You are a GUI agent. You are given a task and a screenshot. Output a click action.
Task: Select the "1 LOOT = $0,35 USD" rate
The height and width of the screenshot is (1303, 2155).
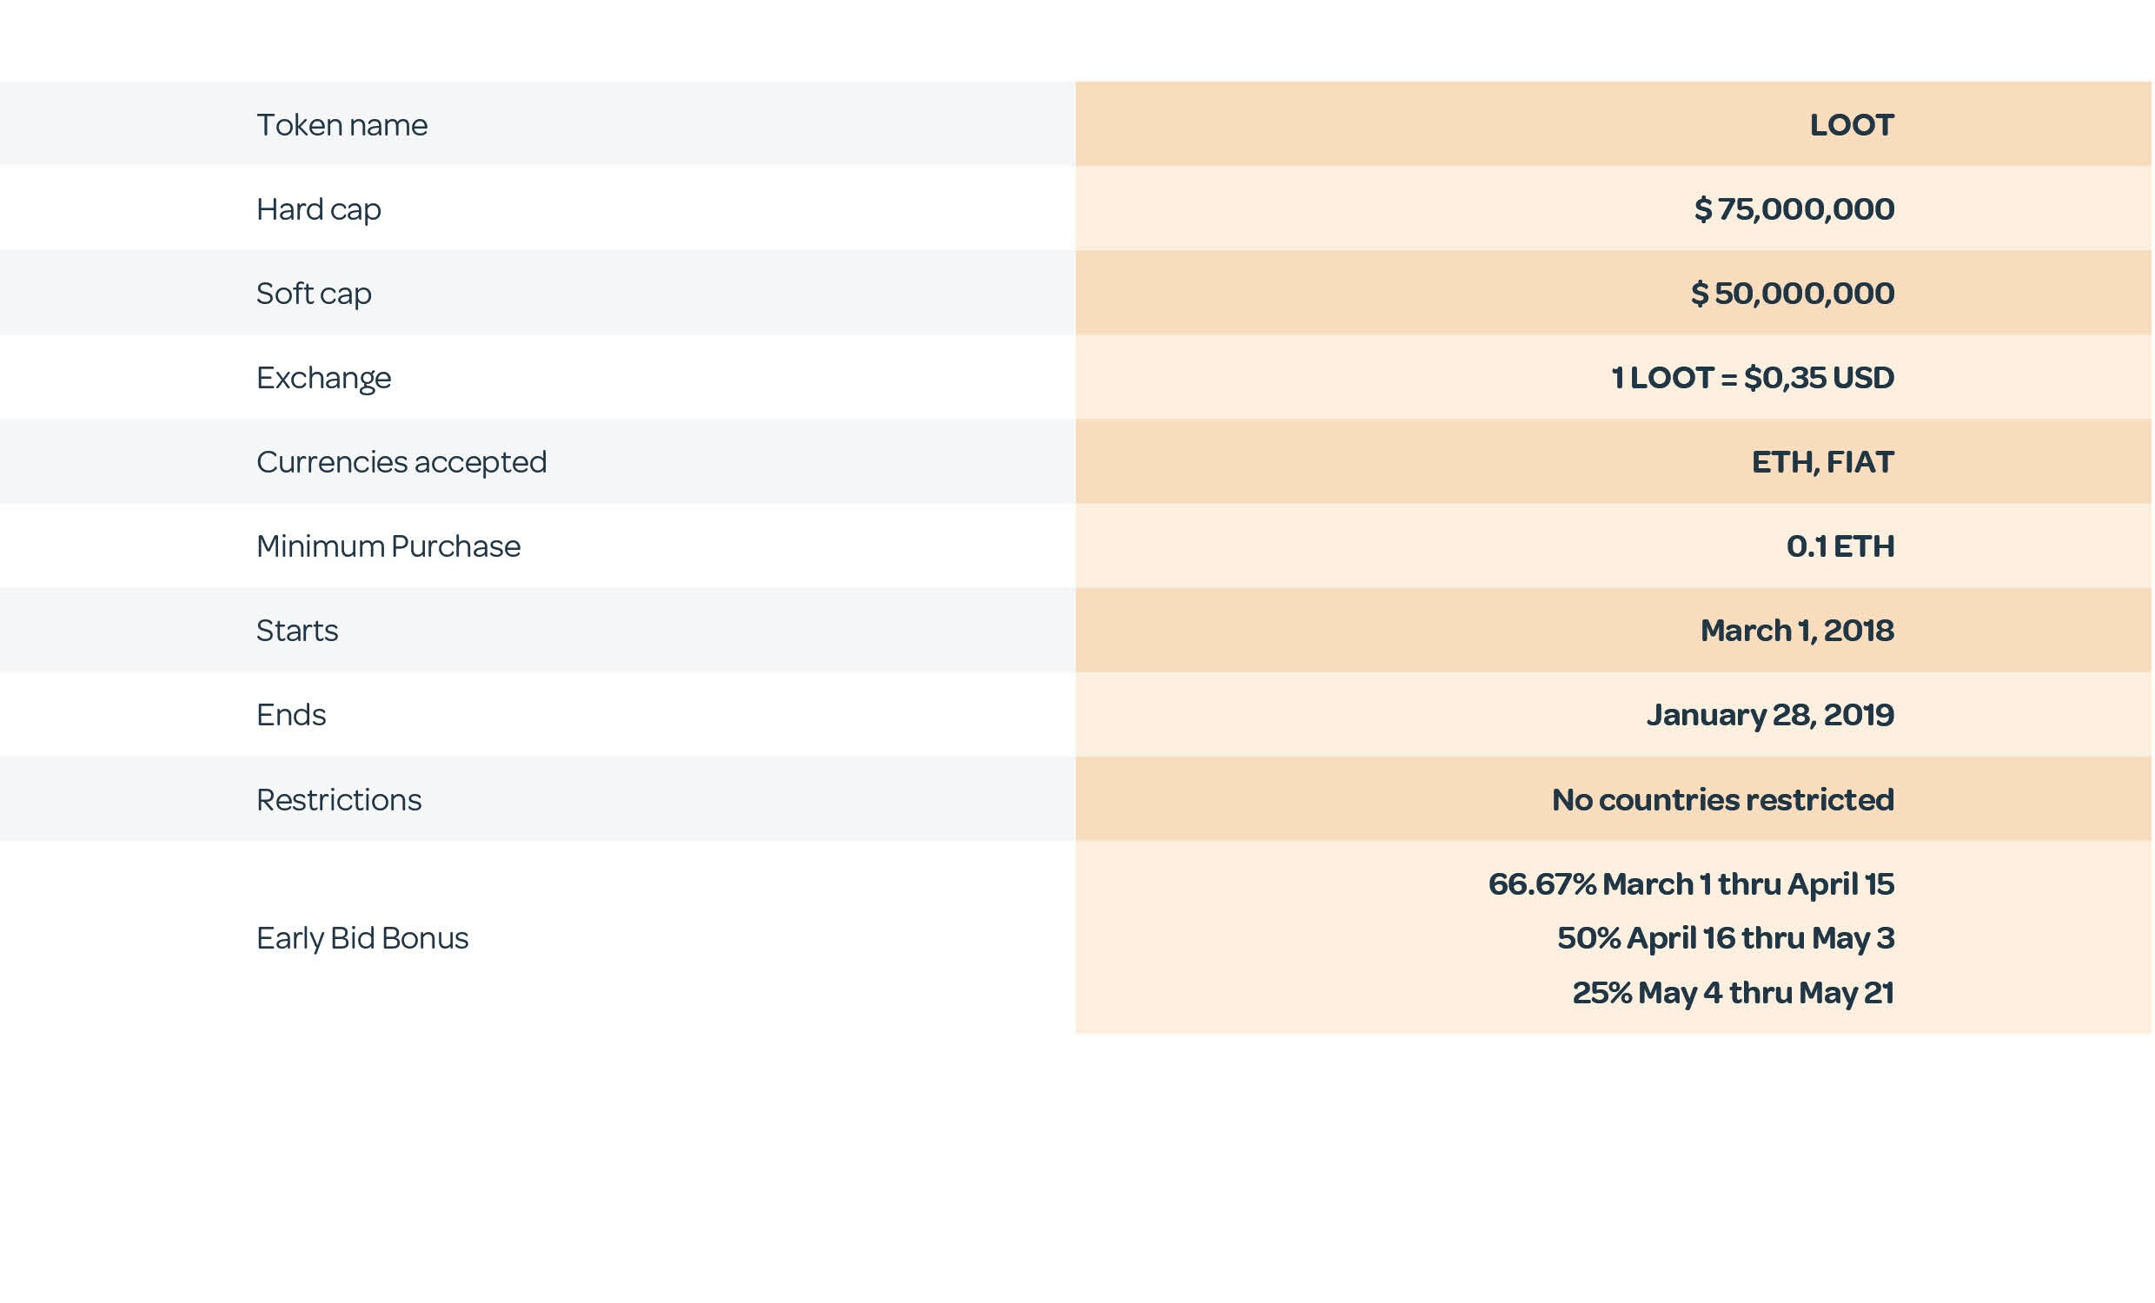point(1752,378)
